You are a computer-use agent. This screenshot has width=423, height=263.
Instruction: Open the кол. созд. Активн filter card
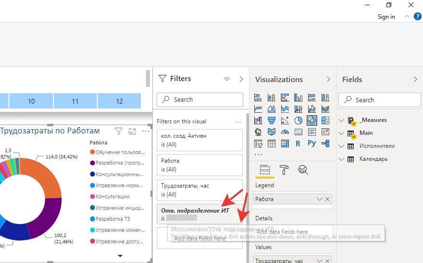[x=199, y=140]
